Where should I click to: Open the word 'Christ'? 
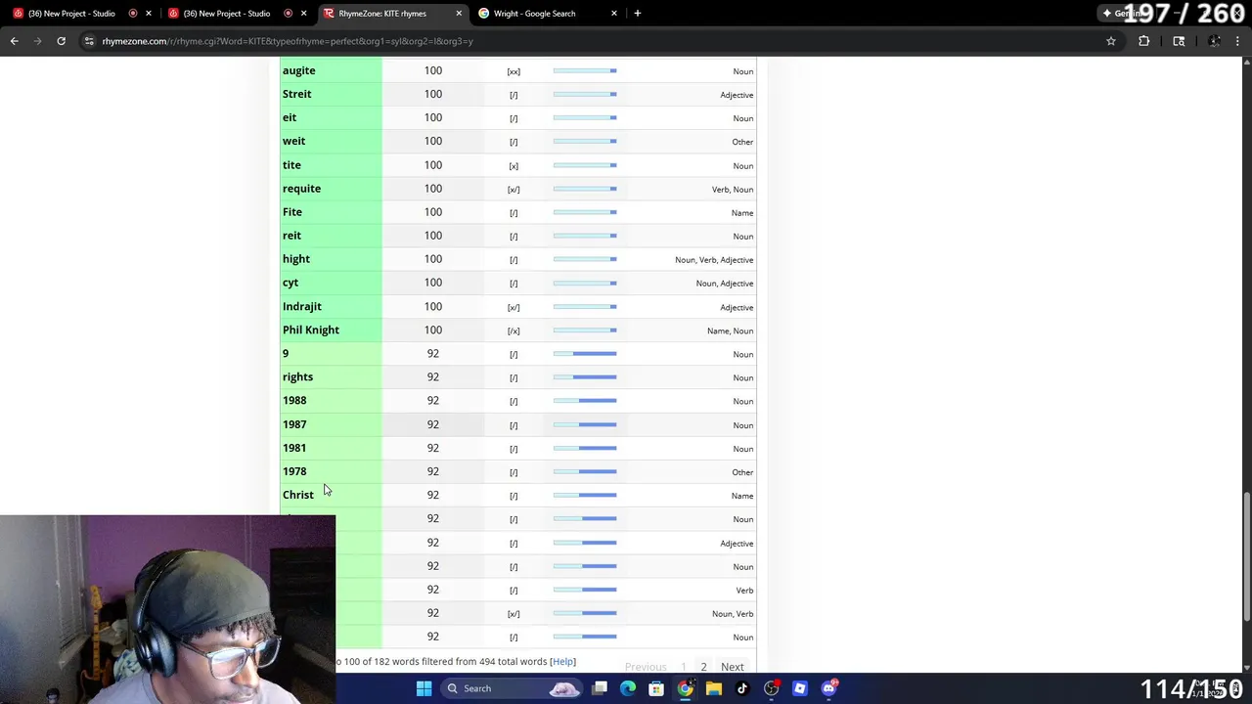pyautogui.click(x=298, y=495)
